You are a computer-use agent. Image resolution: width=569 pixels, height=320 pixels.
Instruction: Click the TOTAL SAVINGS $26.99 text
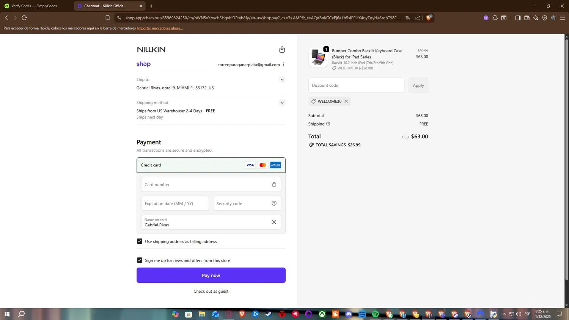338,145
